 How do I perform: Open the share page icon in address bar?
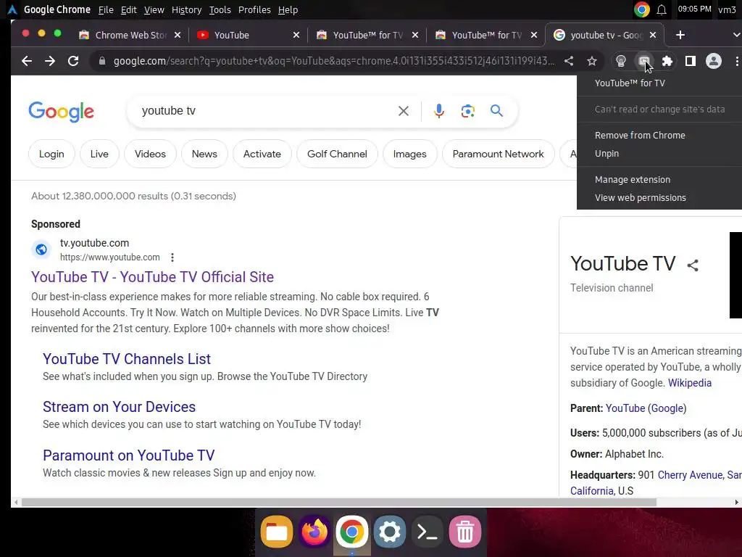click(569, 61)
